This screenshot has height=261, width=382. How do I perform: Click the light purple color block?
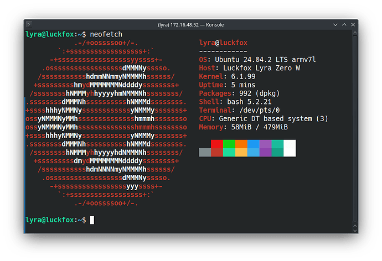[265, 144]
